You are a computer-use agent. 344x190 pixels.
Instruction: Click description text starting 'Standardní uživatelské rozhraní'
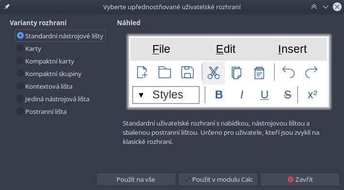(221, 132)
